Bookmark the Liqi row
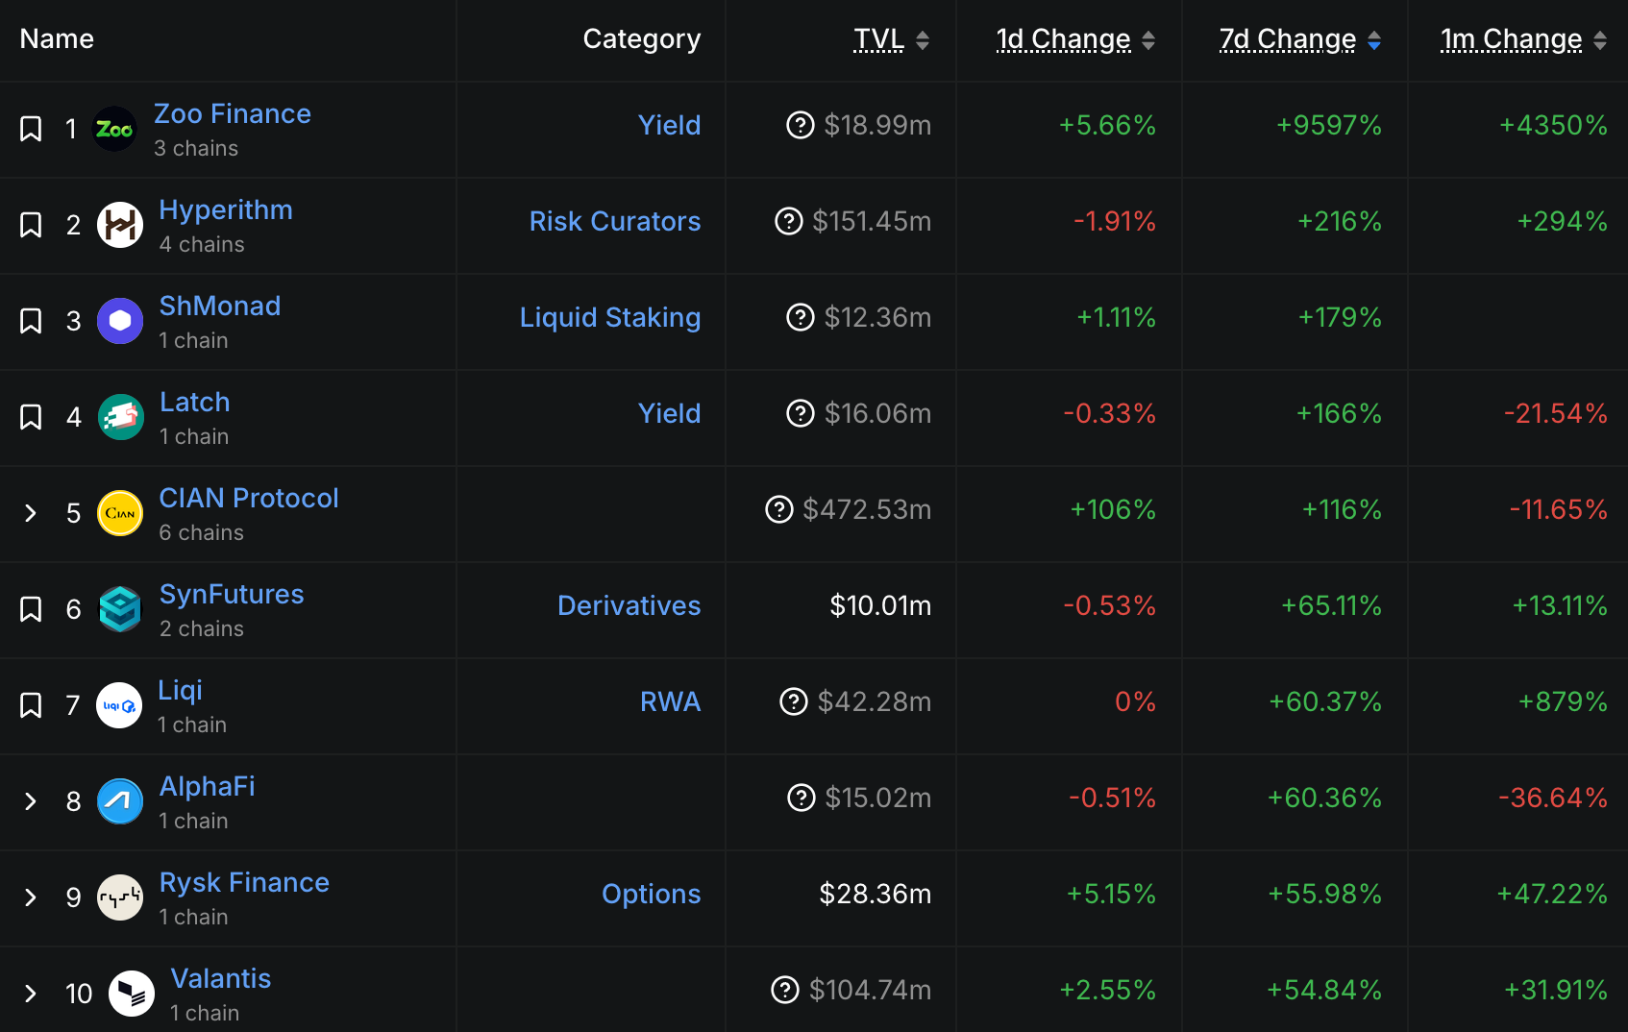1628x1032 pixels. click(31, 705)
